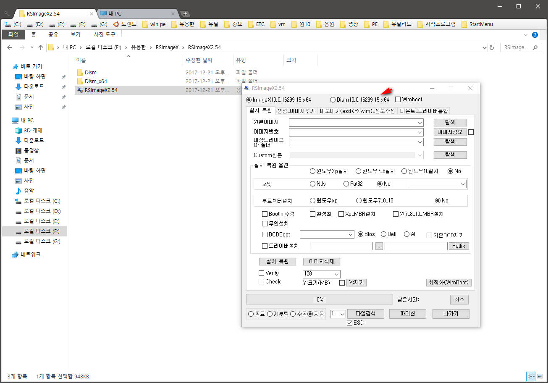548x383 pixels.
Task: Open 음악 in the navigation pane
Action: (x=29, y=191)
